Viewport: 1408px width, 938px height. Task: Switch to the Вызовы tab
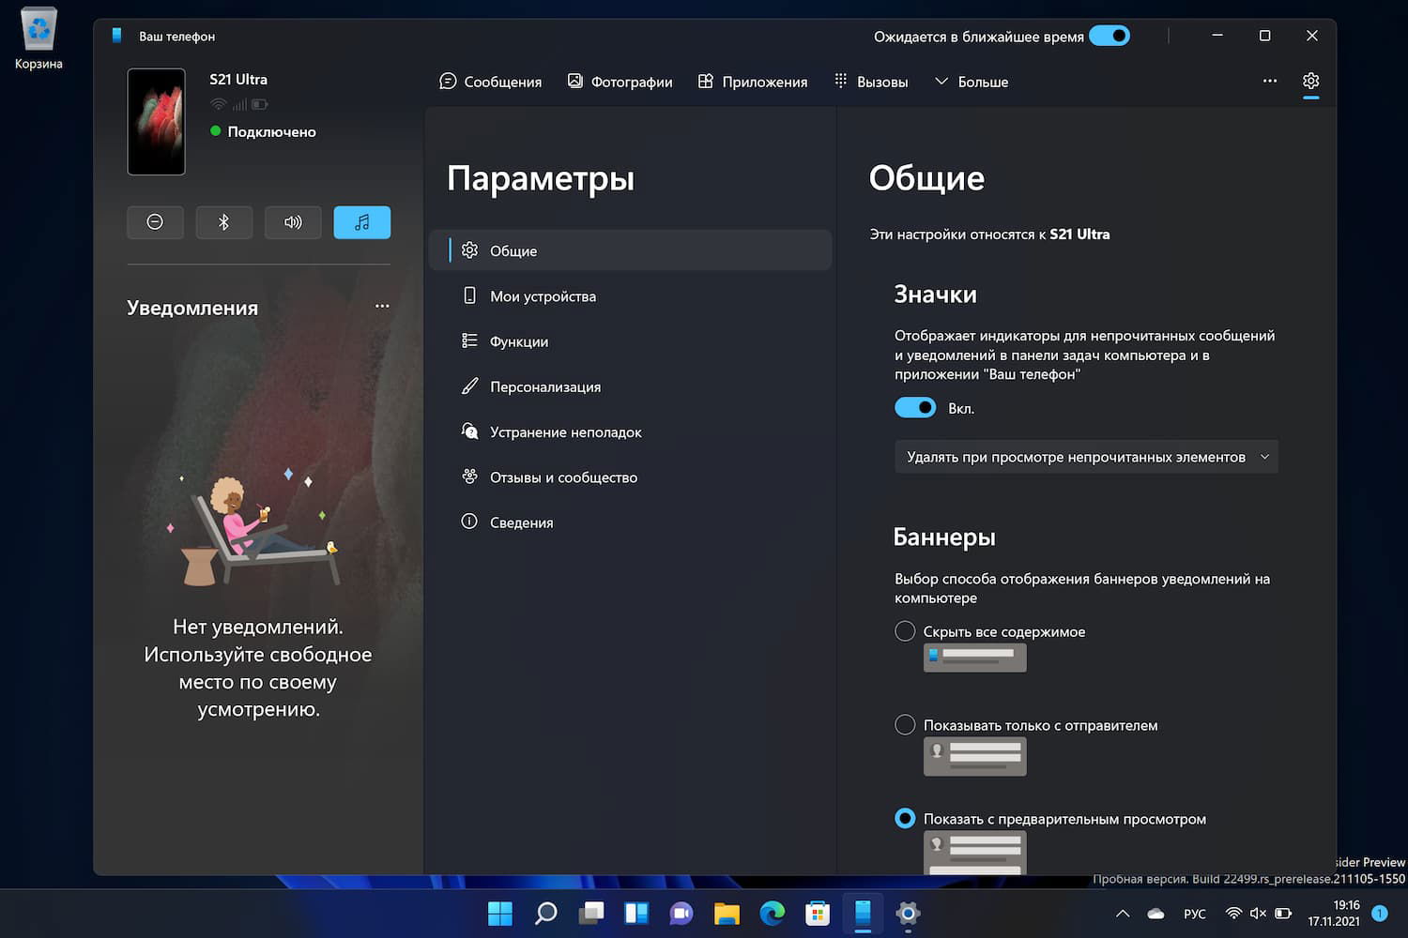pyautogui.click(x=871, y=82)
